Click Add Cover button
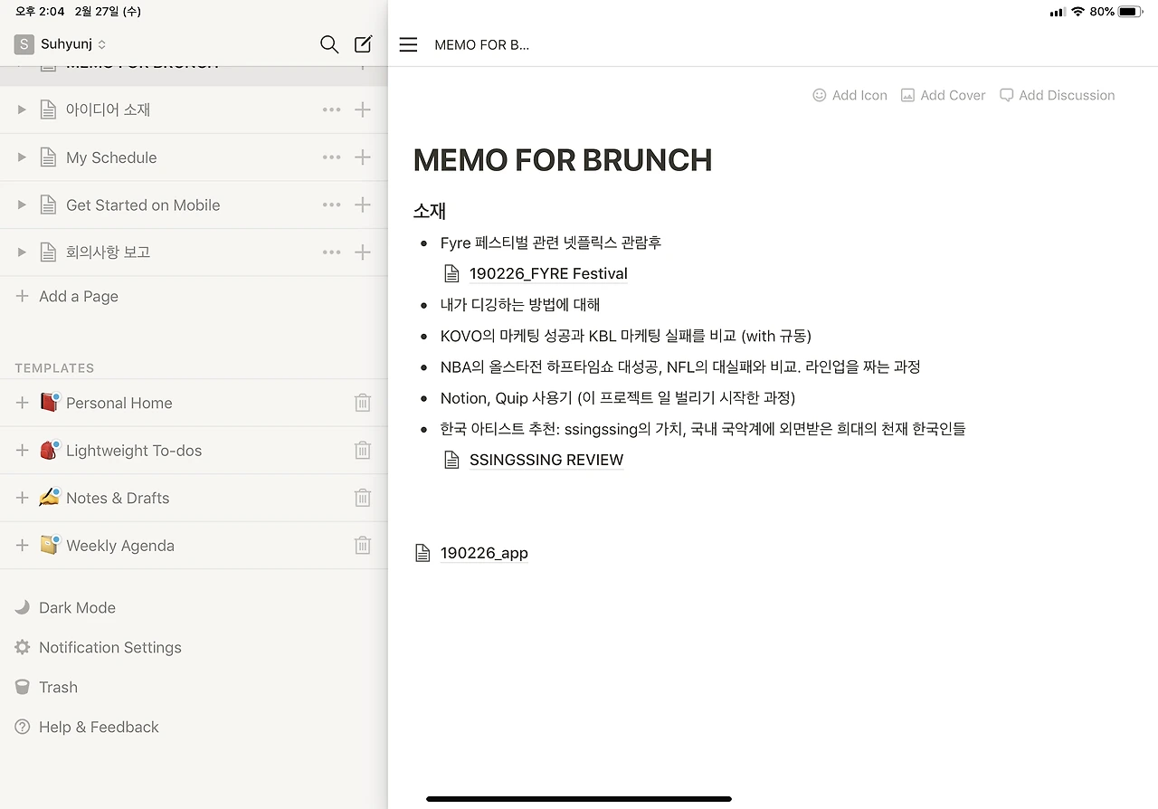The width and height of the screenshot is (1158, 809). point(943,95)
